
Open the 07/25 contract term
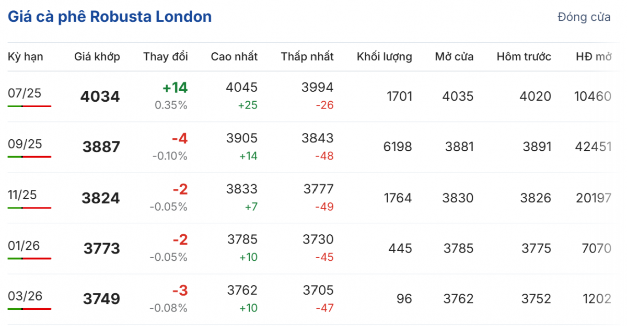pos(25,93)
